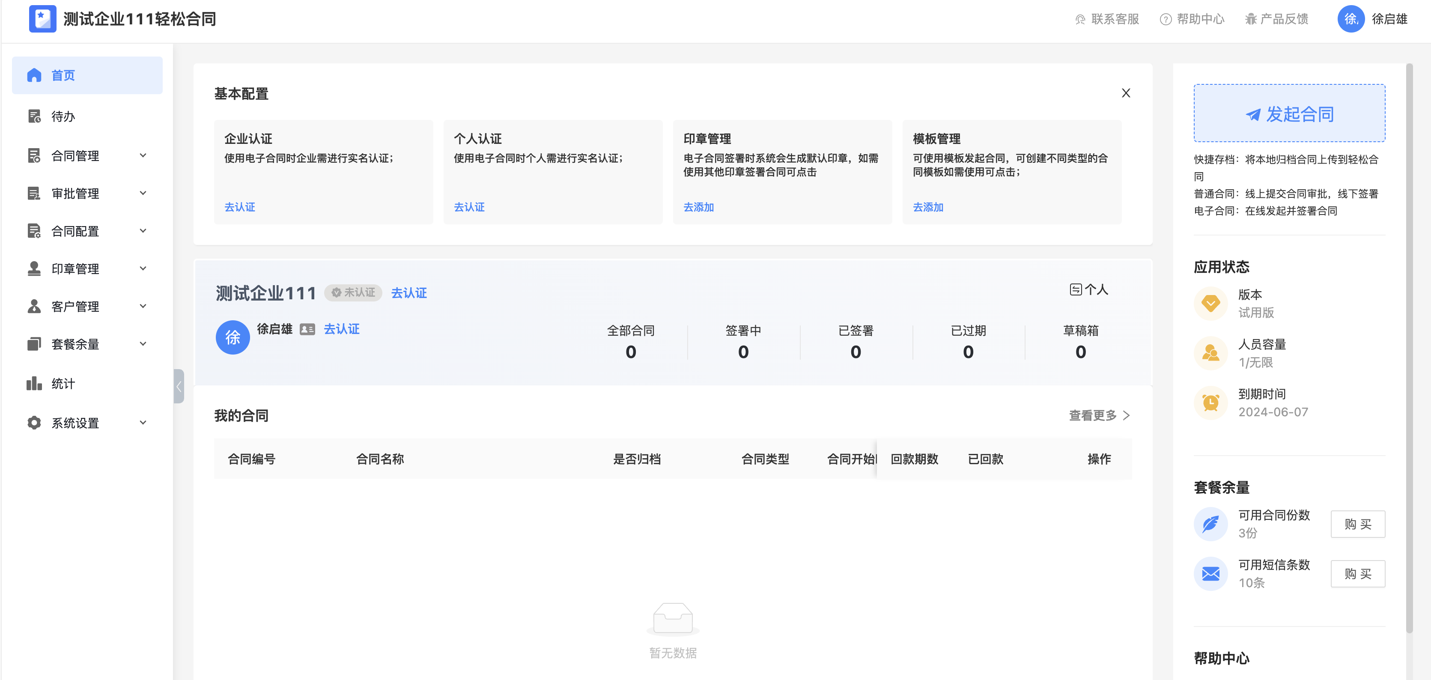Click 去认证 under 企业认证

tap(239, 207)
